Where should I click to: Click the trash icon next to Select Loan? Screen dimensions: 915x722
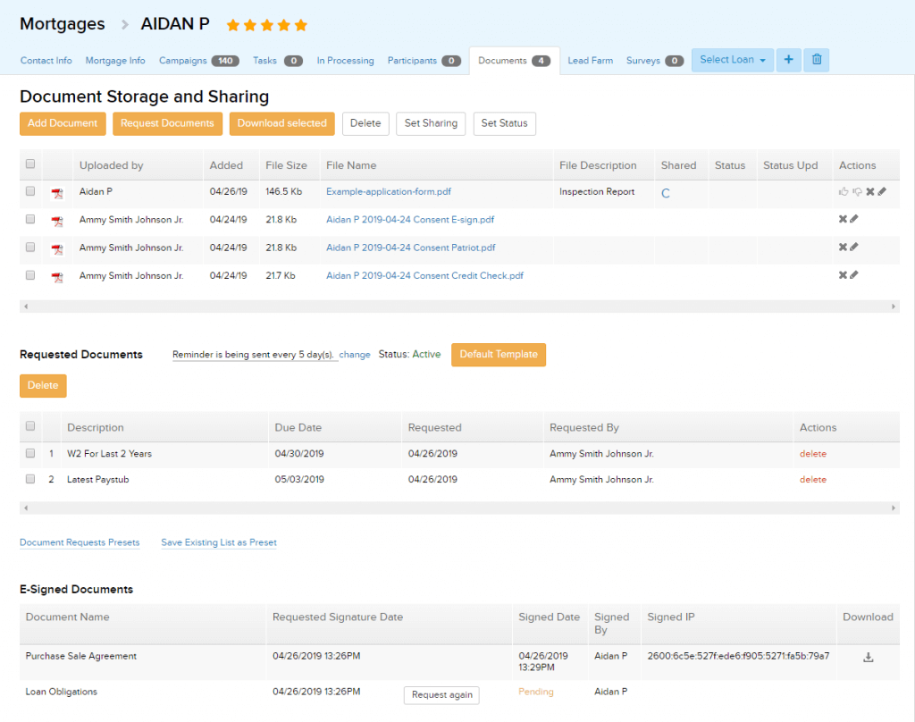[816, 59]
